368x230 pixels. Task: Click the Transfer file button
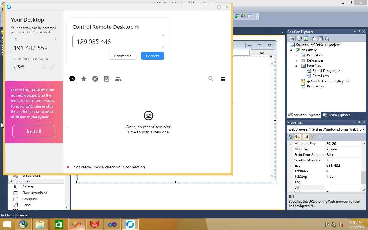click(x=122, y=56)
